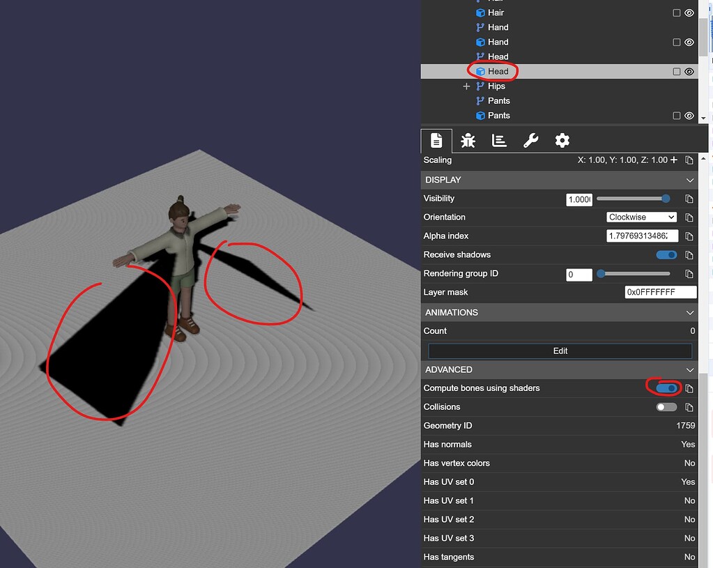Select the Tools wrench icon
Image resolution: width=713 pixels, height=568 pixels.
click(x=530, y=140)
